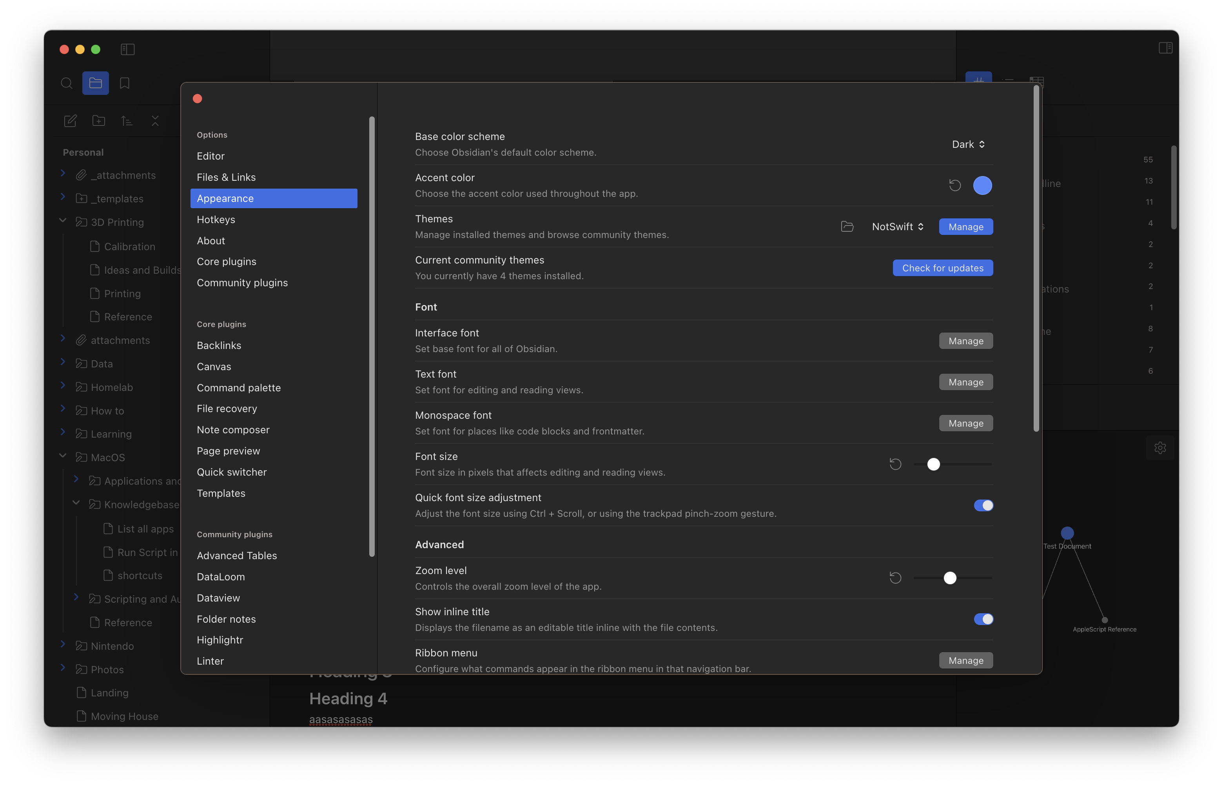
Task: Collapse the 3D Printing folder
Action: (x=63, y=221)
